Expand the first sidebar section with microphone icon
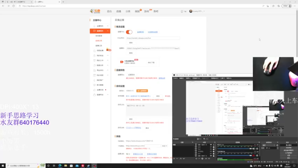 coord(108,26)
